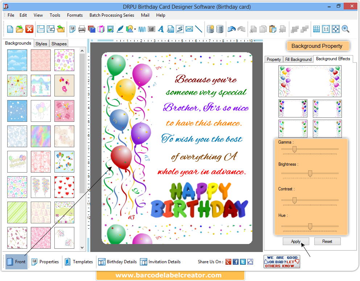This screenshot has width=360, height=281.
Task: Adjust the Brightness slider
Action: tap(310, 174)
